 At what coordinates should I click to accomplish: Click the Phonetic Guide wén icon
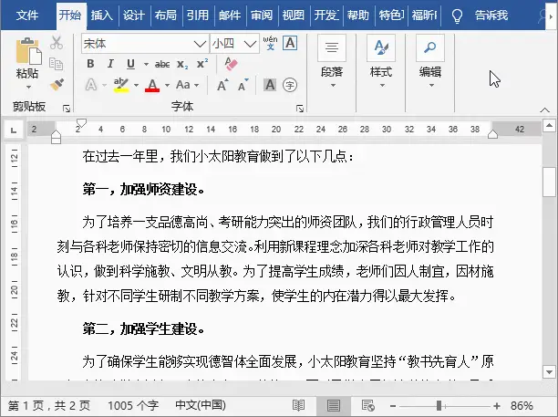click(x=270, y=43)
